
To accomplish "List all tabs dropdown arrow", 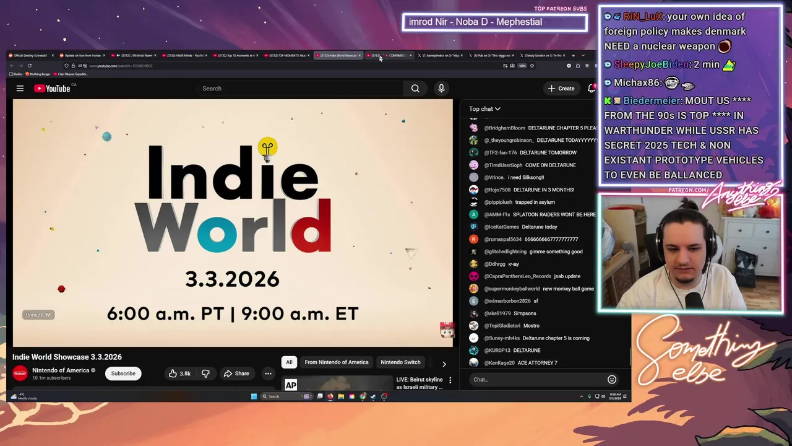I will click(x=583, y=56).
